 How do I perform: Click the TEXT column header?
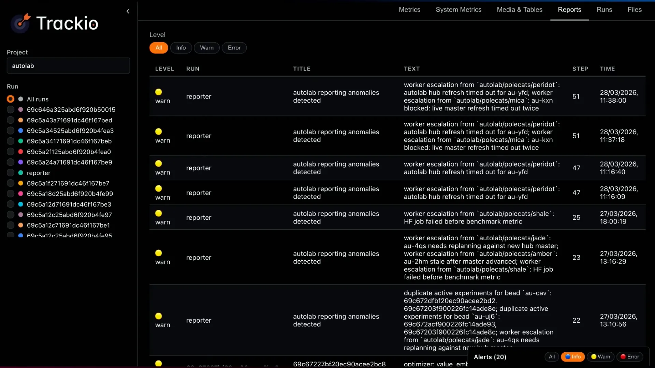pyautogui.click(x=412, y=68)
